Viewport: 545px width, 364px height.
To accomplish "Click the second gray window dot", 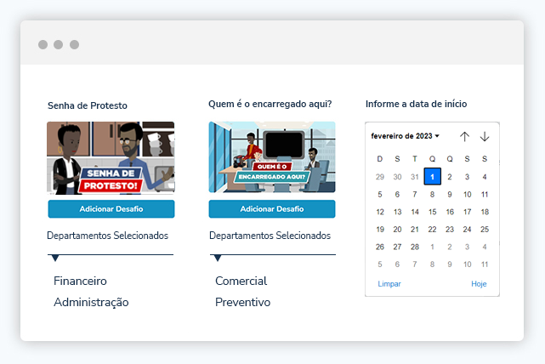I will pyautogui.click(x=59, y=44).
